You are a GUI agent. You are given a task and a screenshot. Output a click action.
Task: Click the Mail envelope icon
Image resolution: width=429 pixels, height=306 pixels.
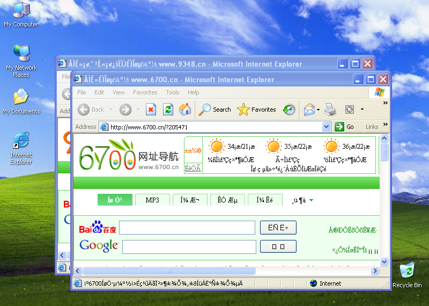tap(309, 110)
